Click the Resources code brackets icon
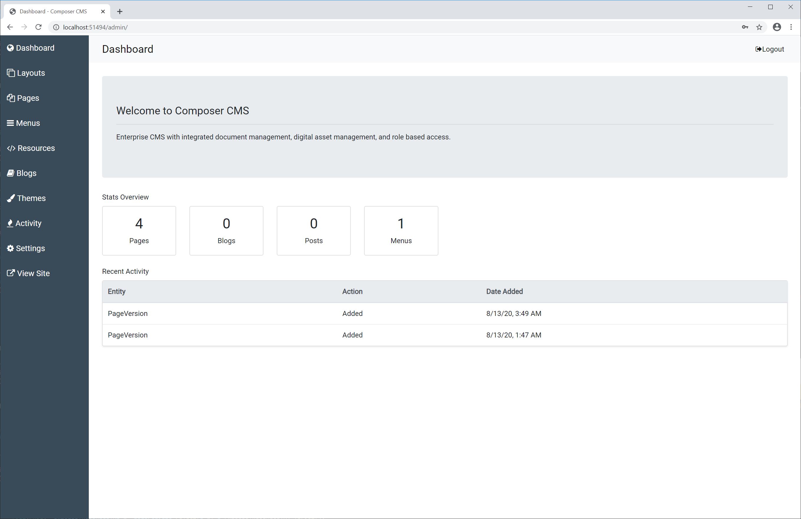Image resolution: width=801 pixels, height=519 pixels. pyautogui.click(x=11, y=148)
